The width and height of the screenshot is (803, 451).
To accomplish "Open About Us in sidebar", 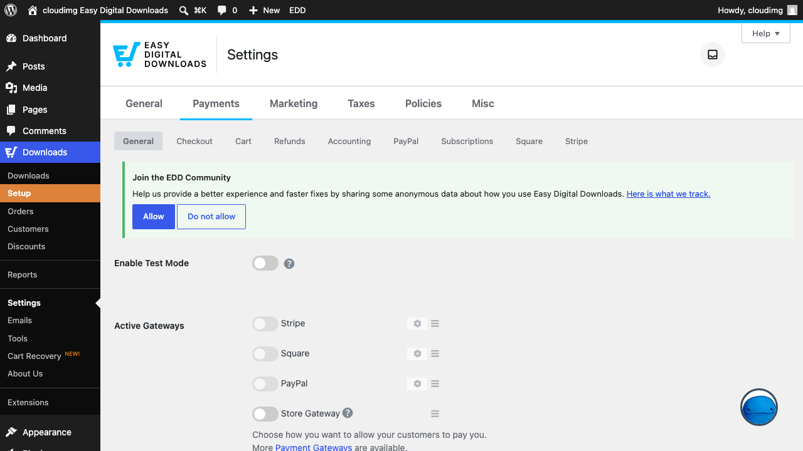I will click(50, 373).
